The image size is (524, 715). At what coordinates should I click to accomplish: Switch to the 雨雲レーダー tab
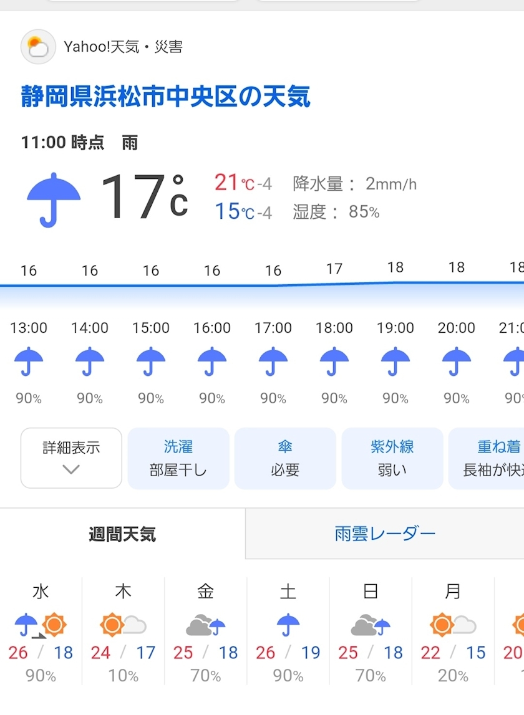(x=385, y=534)
